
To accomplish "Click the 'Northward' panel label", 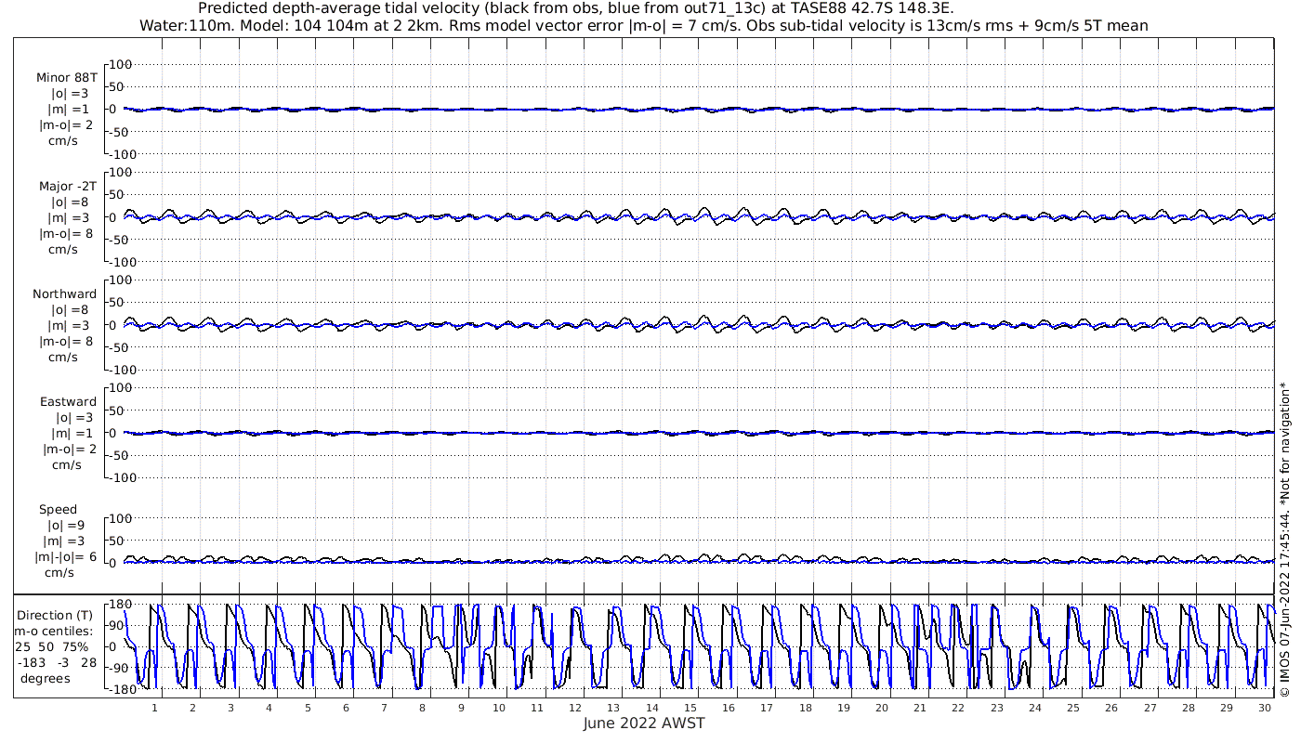I will 65,294.
